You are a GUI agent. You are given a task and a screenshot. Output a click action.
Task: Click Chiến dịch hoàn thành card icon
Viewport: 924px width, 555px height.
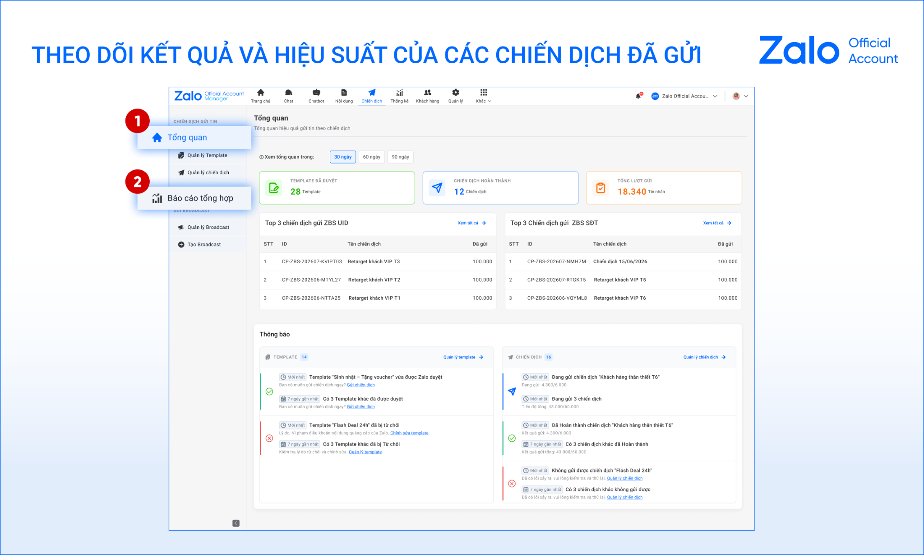[437, 188]
